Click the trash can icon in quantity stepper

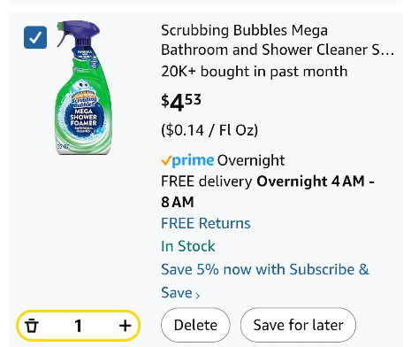click(x=32, y=326)
